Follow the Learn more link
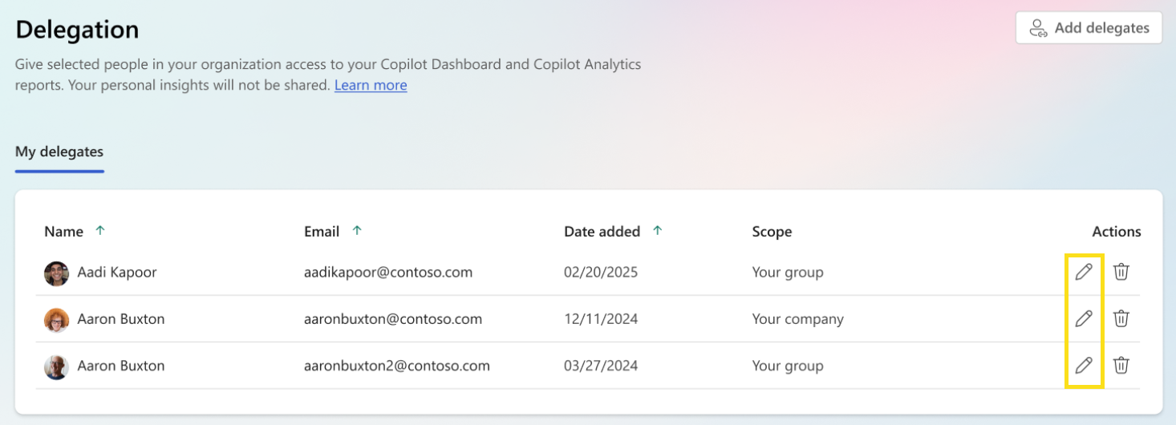 coord(371,85)
